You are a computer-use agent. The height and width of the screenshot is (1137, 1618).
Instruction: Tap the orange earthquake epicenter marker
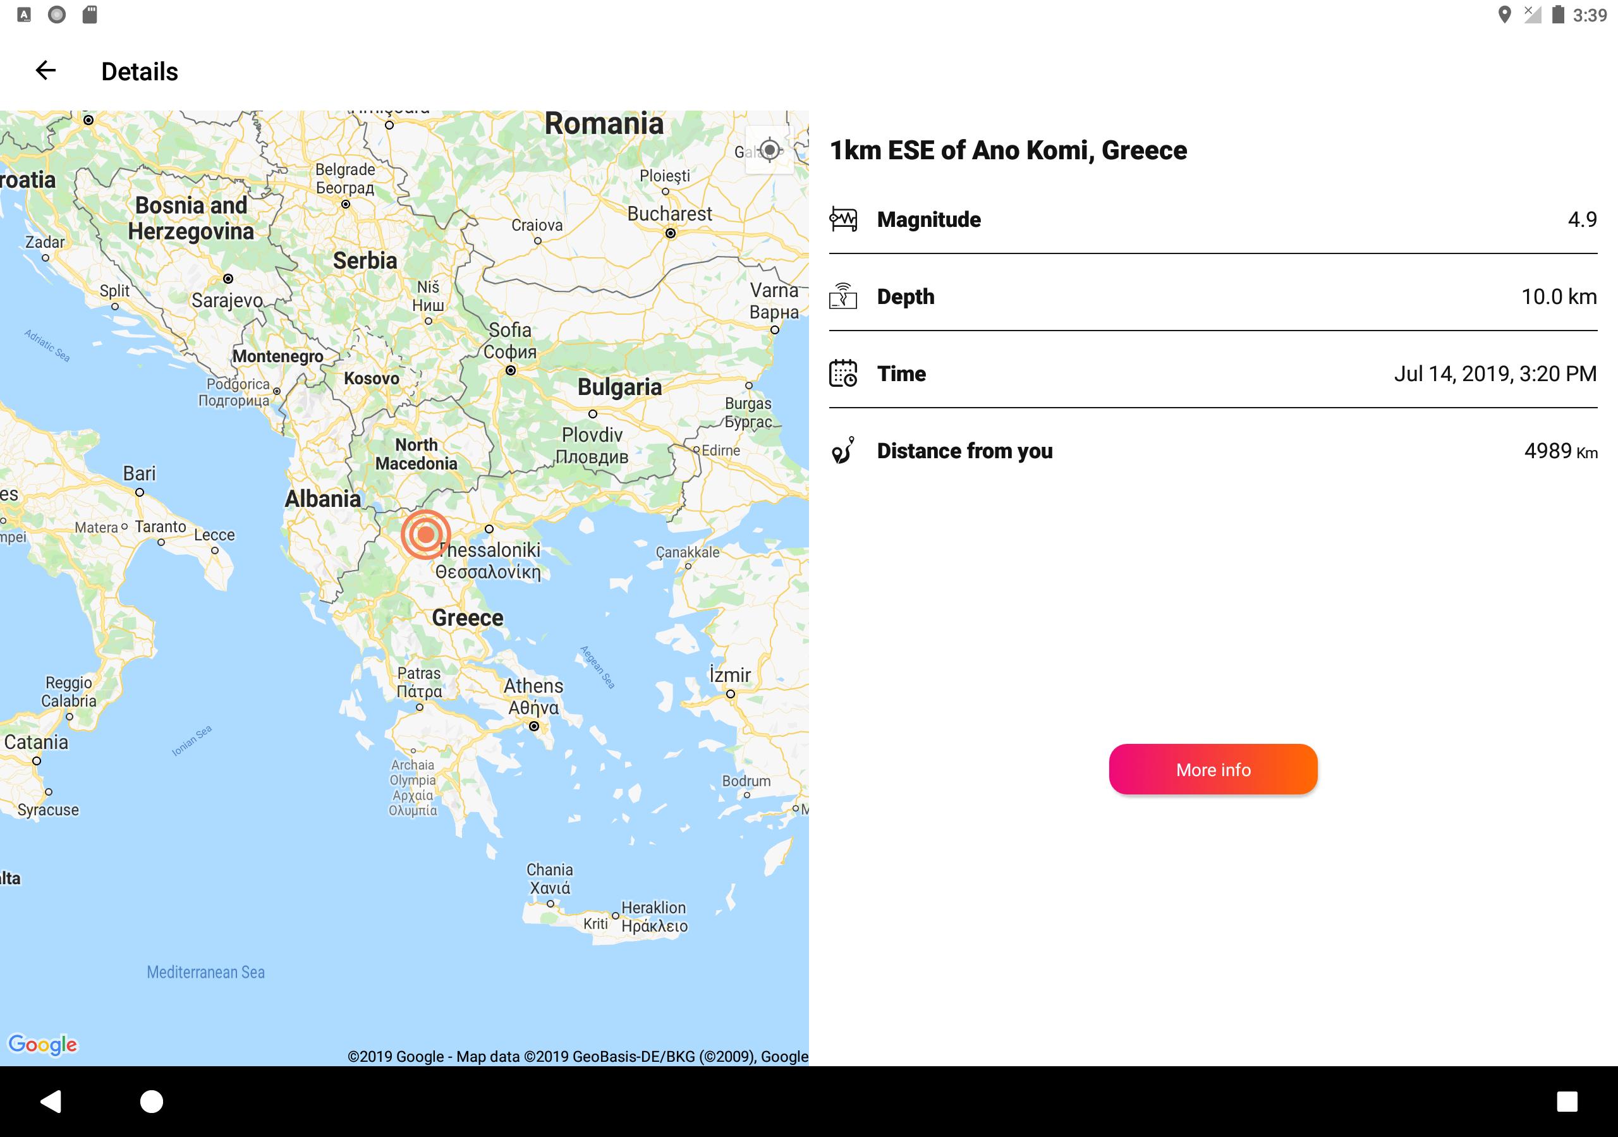click(x=425, y=535)
